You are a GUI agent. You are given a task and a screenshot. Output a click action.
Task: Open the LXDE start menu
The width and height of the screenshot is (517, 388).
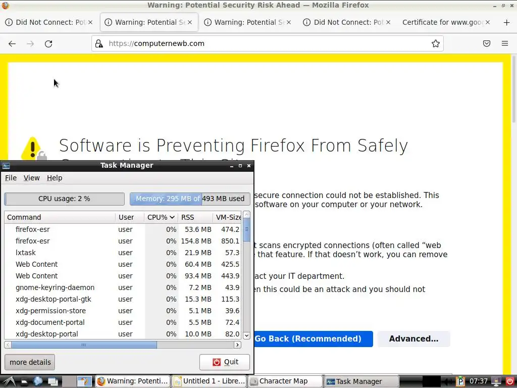click(x=9, y=381)
